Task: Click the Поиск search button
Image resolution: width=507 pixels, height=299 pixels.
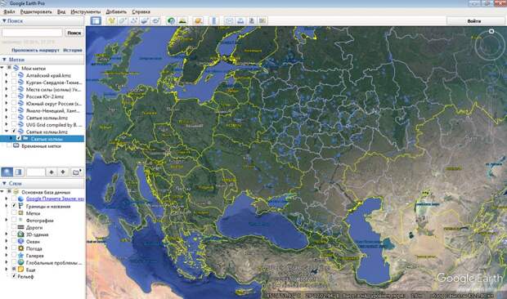Action: (x=74, y=33)
